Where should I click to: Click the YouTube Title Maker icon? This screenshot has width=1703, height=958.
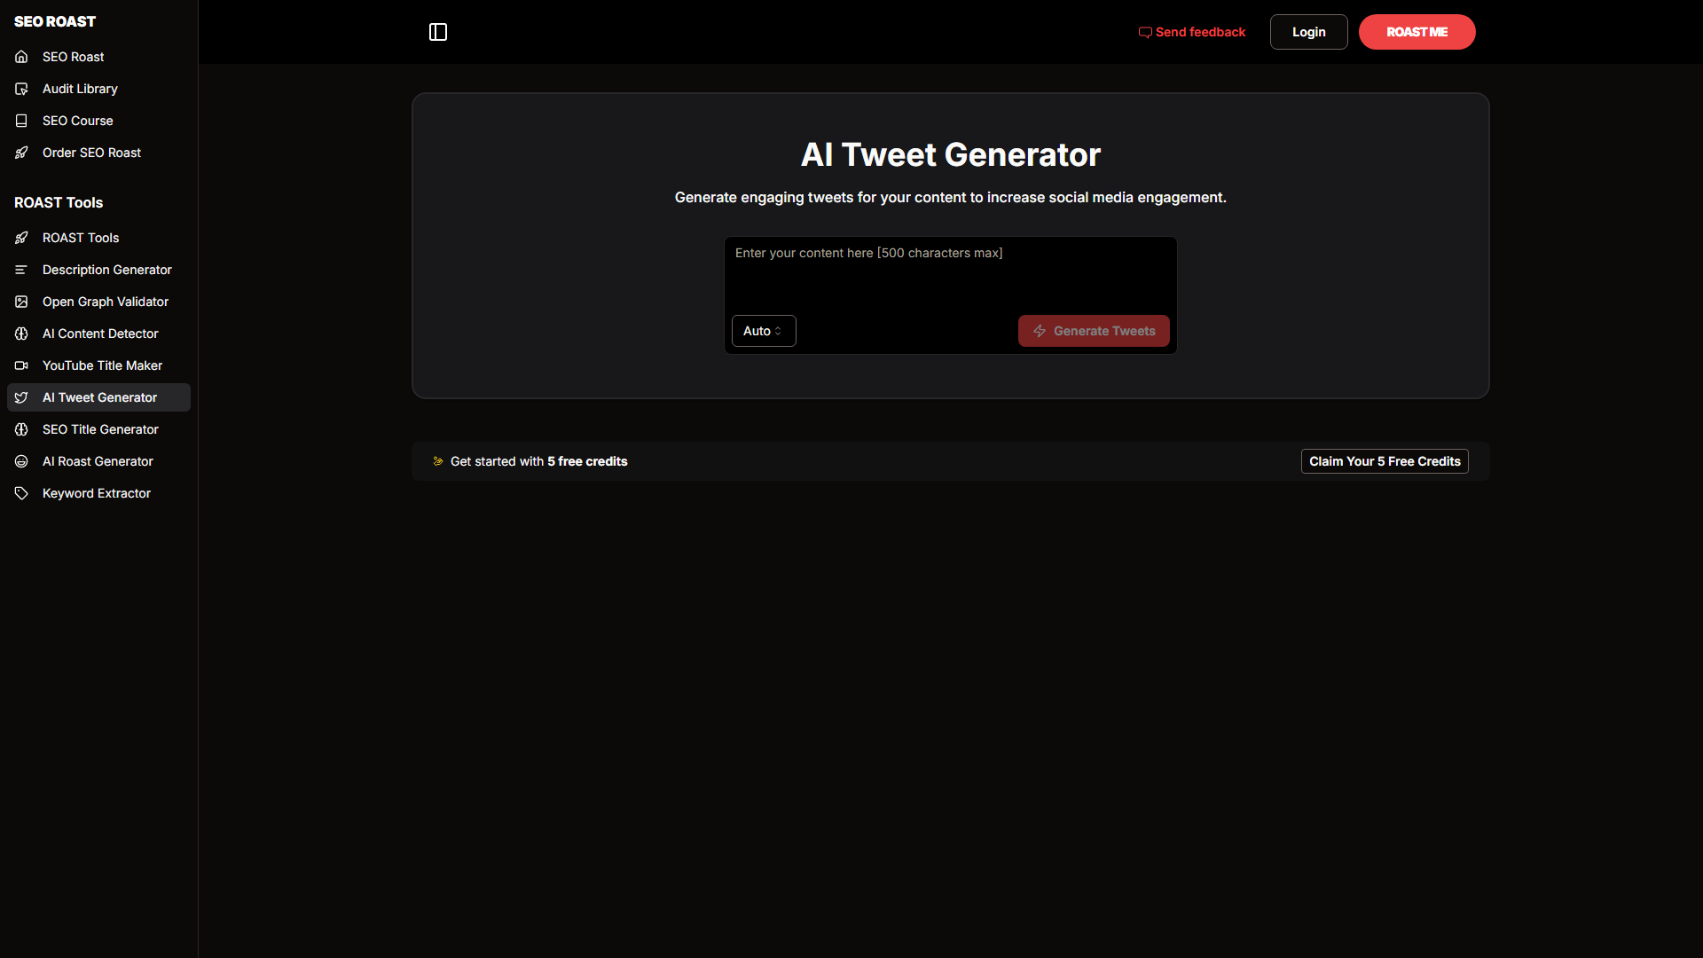21,365
